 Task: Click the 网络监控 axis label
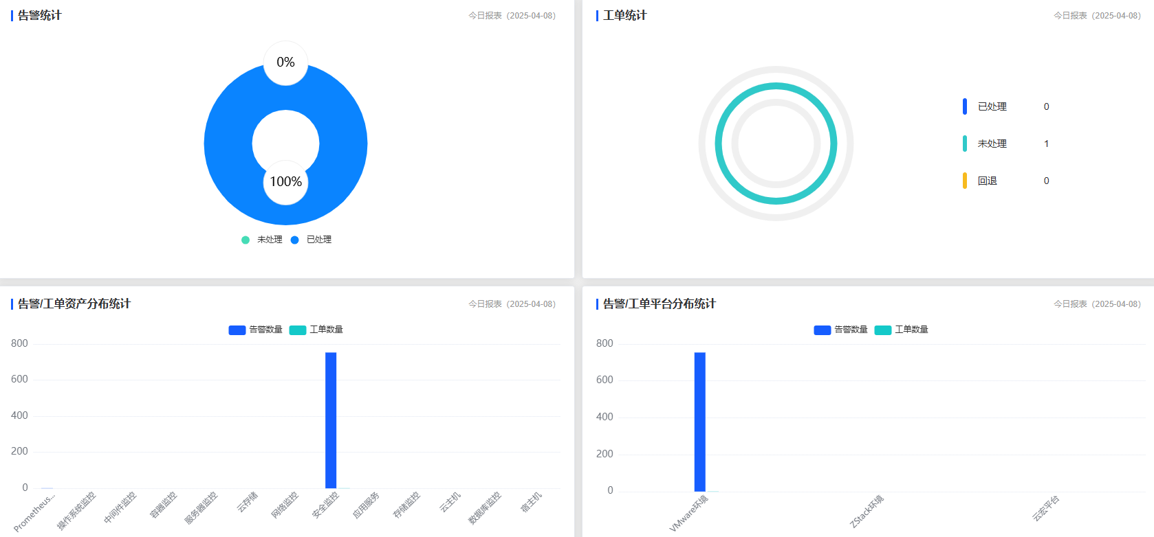click(x=285, y=505)
